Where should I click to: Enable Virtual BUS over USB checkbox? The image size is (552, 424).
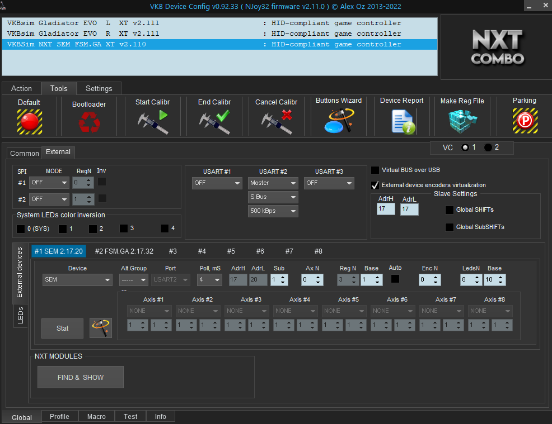click(x=375, y=170)
